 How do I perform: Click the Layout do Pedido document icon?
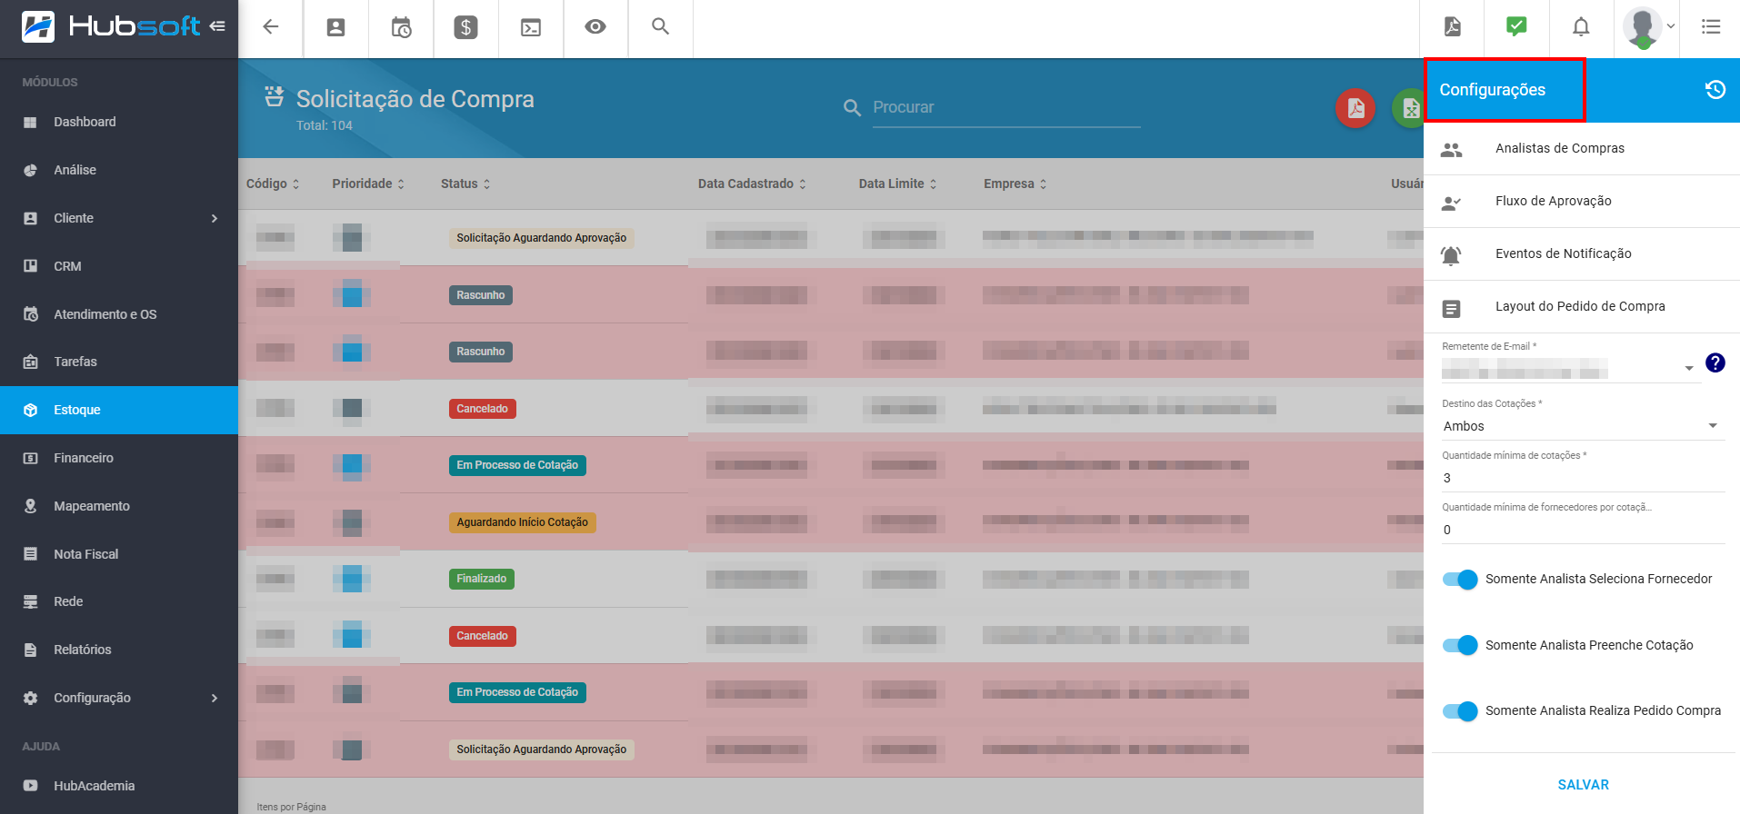click(x=1452, y=309)
